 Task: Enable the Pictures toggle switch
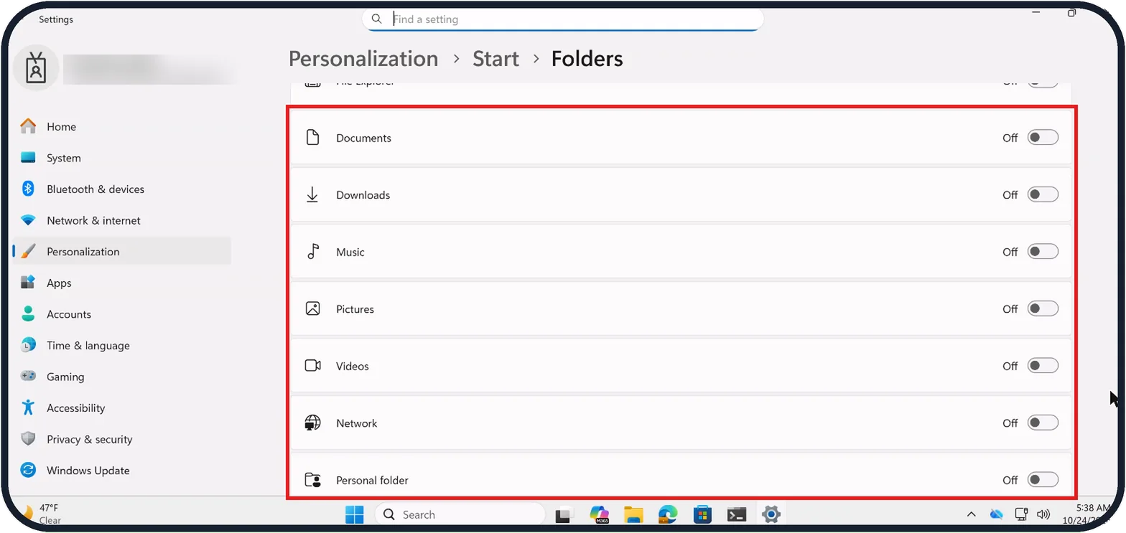click(x=1043, y=308)
